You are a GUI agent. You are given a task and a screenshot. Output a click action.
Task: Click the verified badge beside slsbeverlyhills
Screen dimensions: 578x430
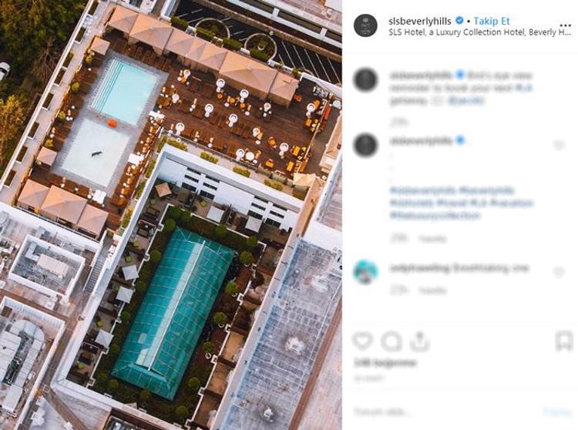[459, 21]
